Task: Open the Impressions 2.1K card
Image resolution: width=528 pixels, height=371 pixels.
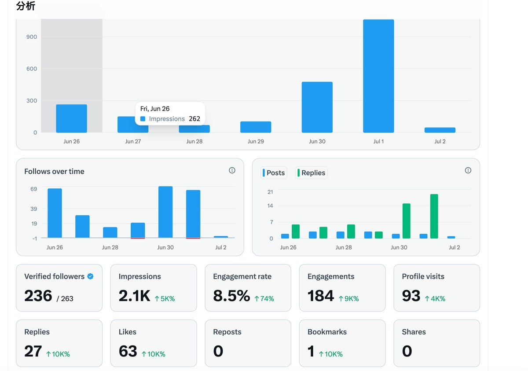Action: pos(154,288)
